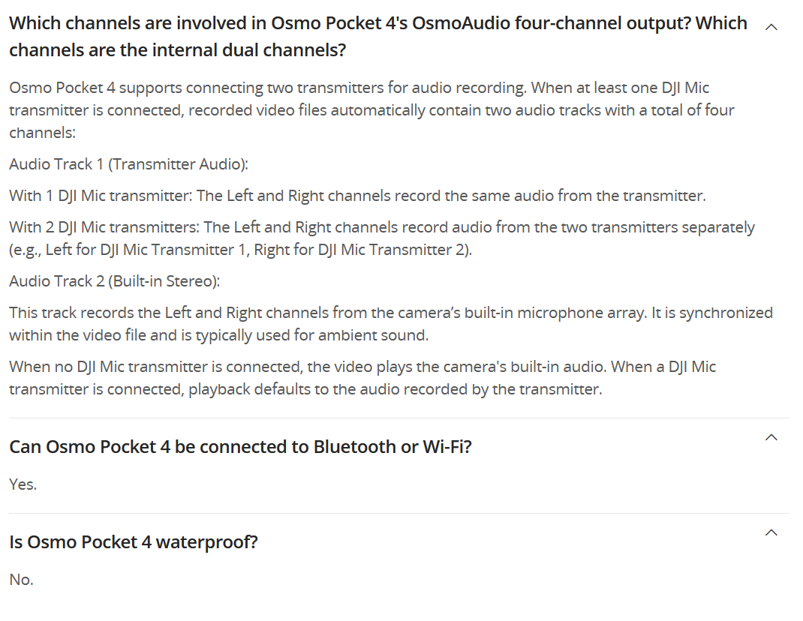803x621 pixels.
Task: Click the "playback defaults to the audio" line
Action: pyautogui.click(x=305, y=390)
